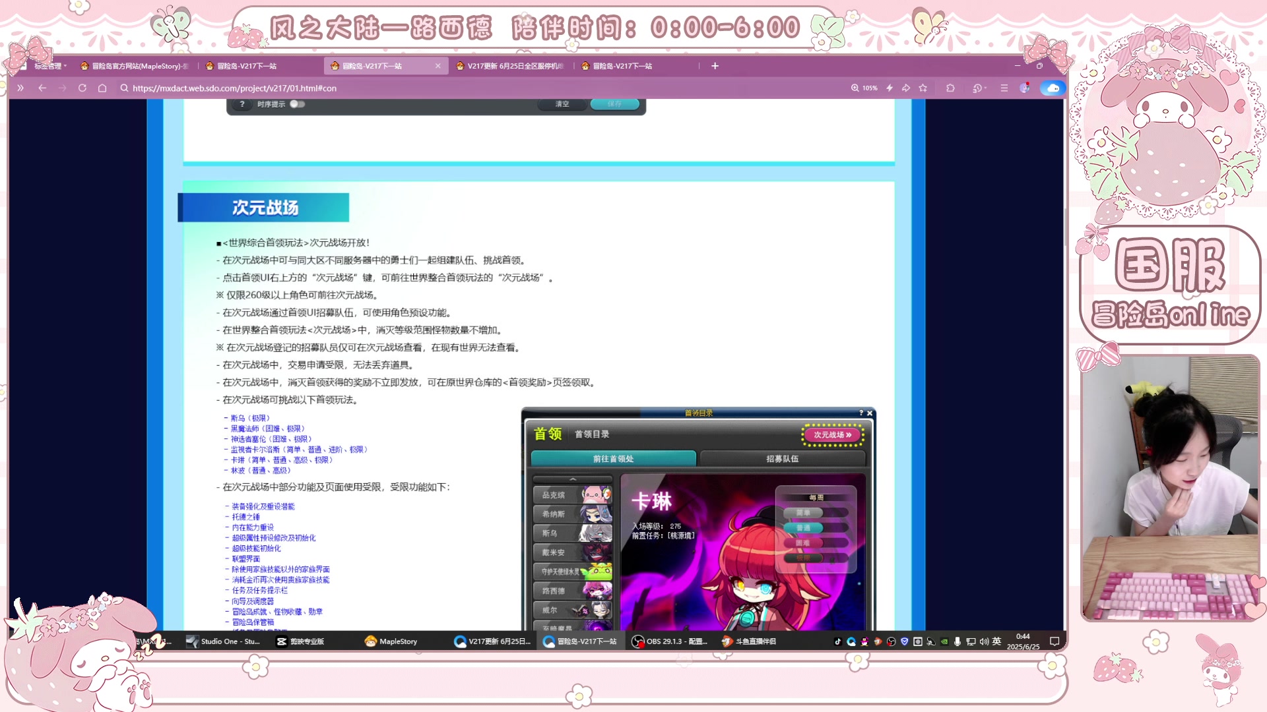The image size is (1267, 712).
Task: Switch to V217更新 6月25日 taskbar window
Action: pyautogui.click(x=493, y=641)
